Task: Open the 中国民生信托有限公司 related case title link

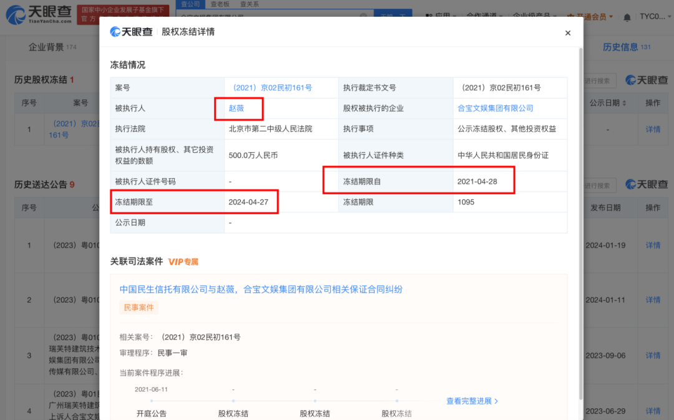Action: 261,290
